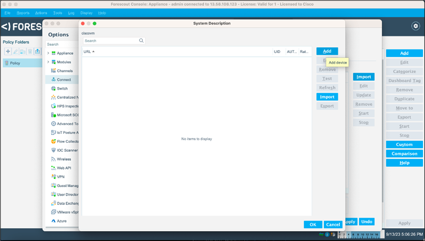Click the export policy folder icon
The width and height of the screenshot is (425, 241).
[x=38, y=51]
